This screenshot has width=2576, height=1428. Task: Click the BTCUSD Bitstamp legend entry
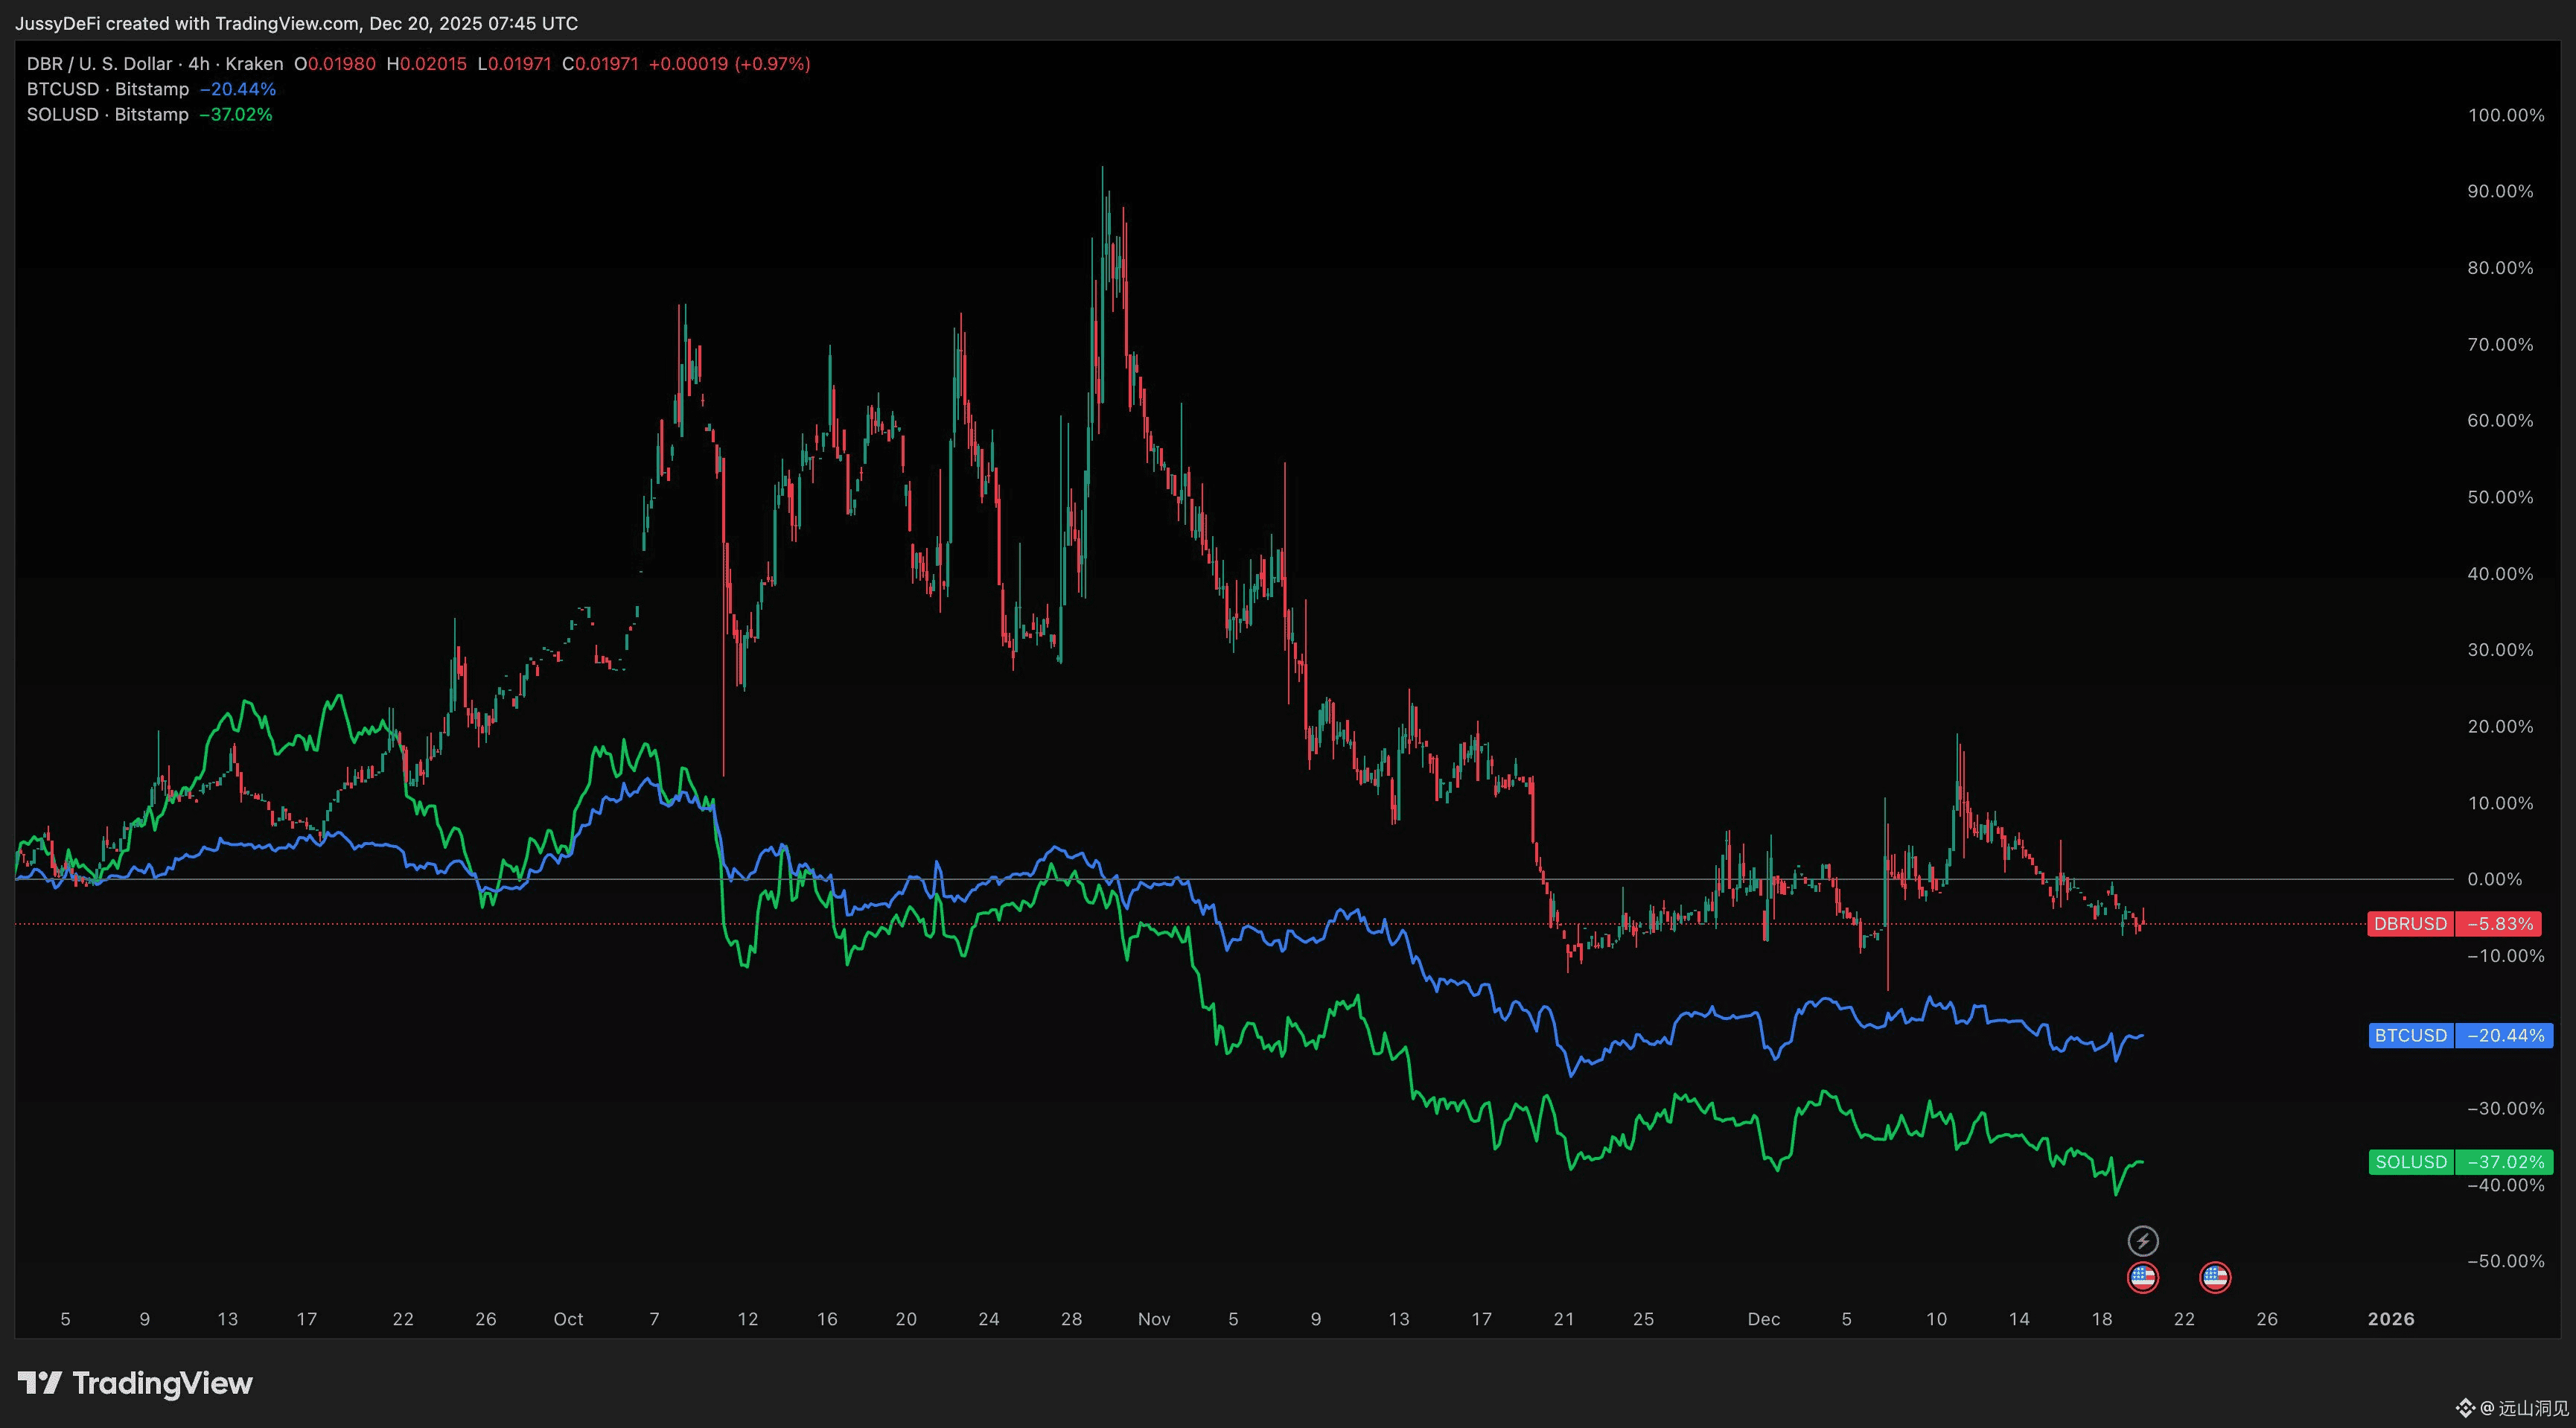click(x=107, y=89)
